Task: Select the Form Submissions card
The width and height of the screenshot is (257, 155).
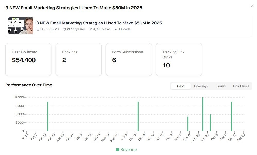Action: click(129, 59)
